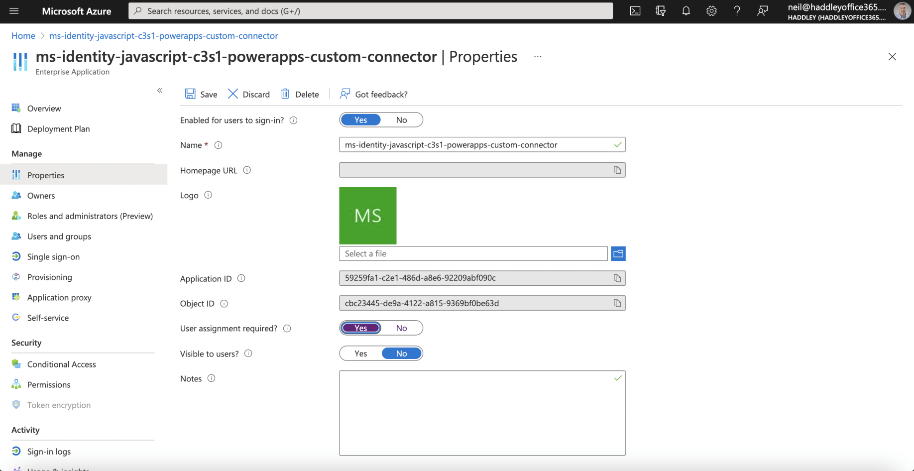Show info tooltip for Application ID
Screen dimensions: 914x471
[x=241, y=278]
